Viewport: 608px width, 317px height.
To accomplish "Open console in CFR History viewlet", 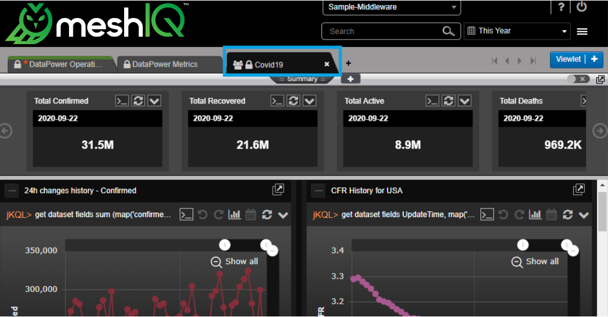I will click(x=487, y=215).
